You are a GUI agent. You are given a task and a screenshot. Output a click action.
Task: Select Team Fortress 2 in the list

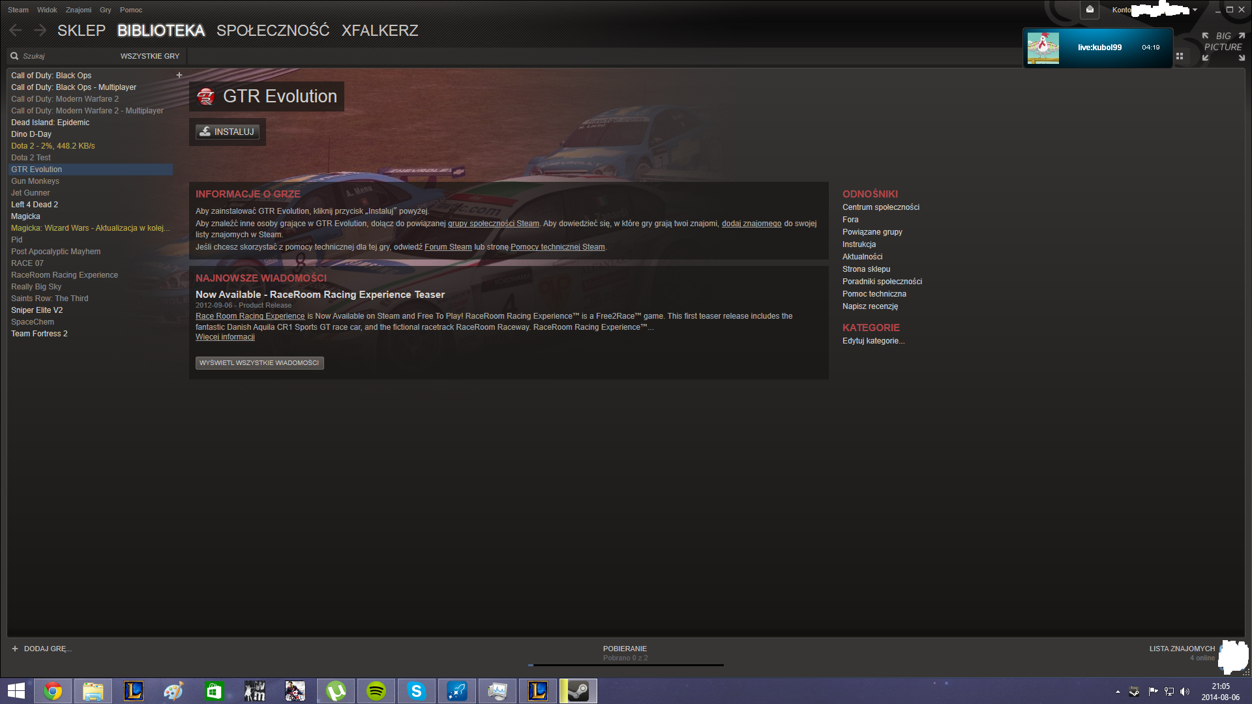tap(39, 334)
